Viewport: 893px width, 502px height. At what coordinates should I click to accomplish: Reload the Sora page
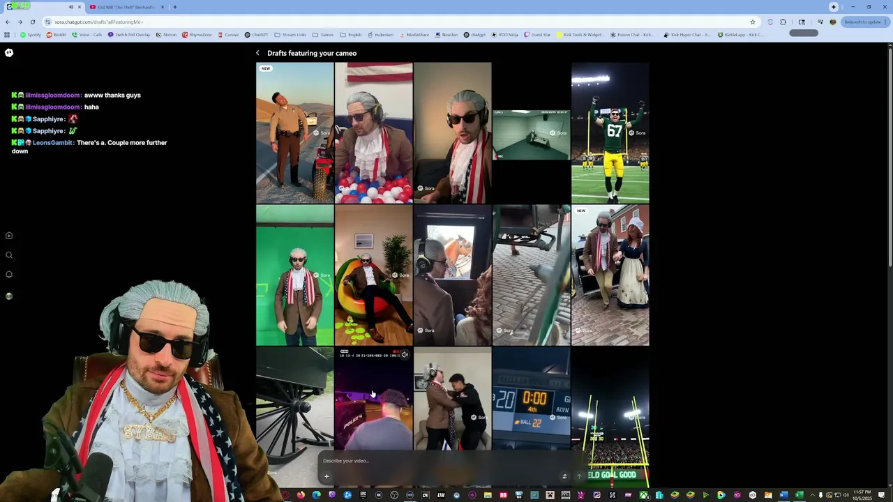click(x=32, y=22)
